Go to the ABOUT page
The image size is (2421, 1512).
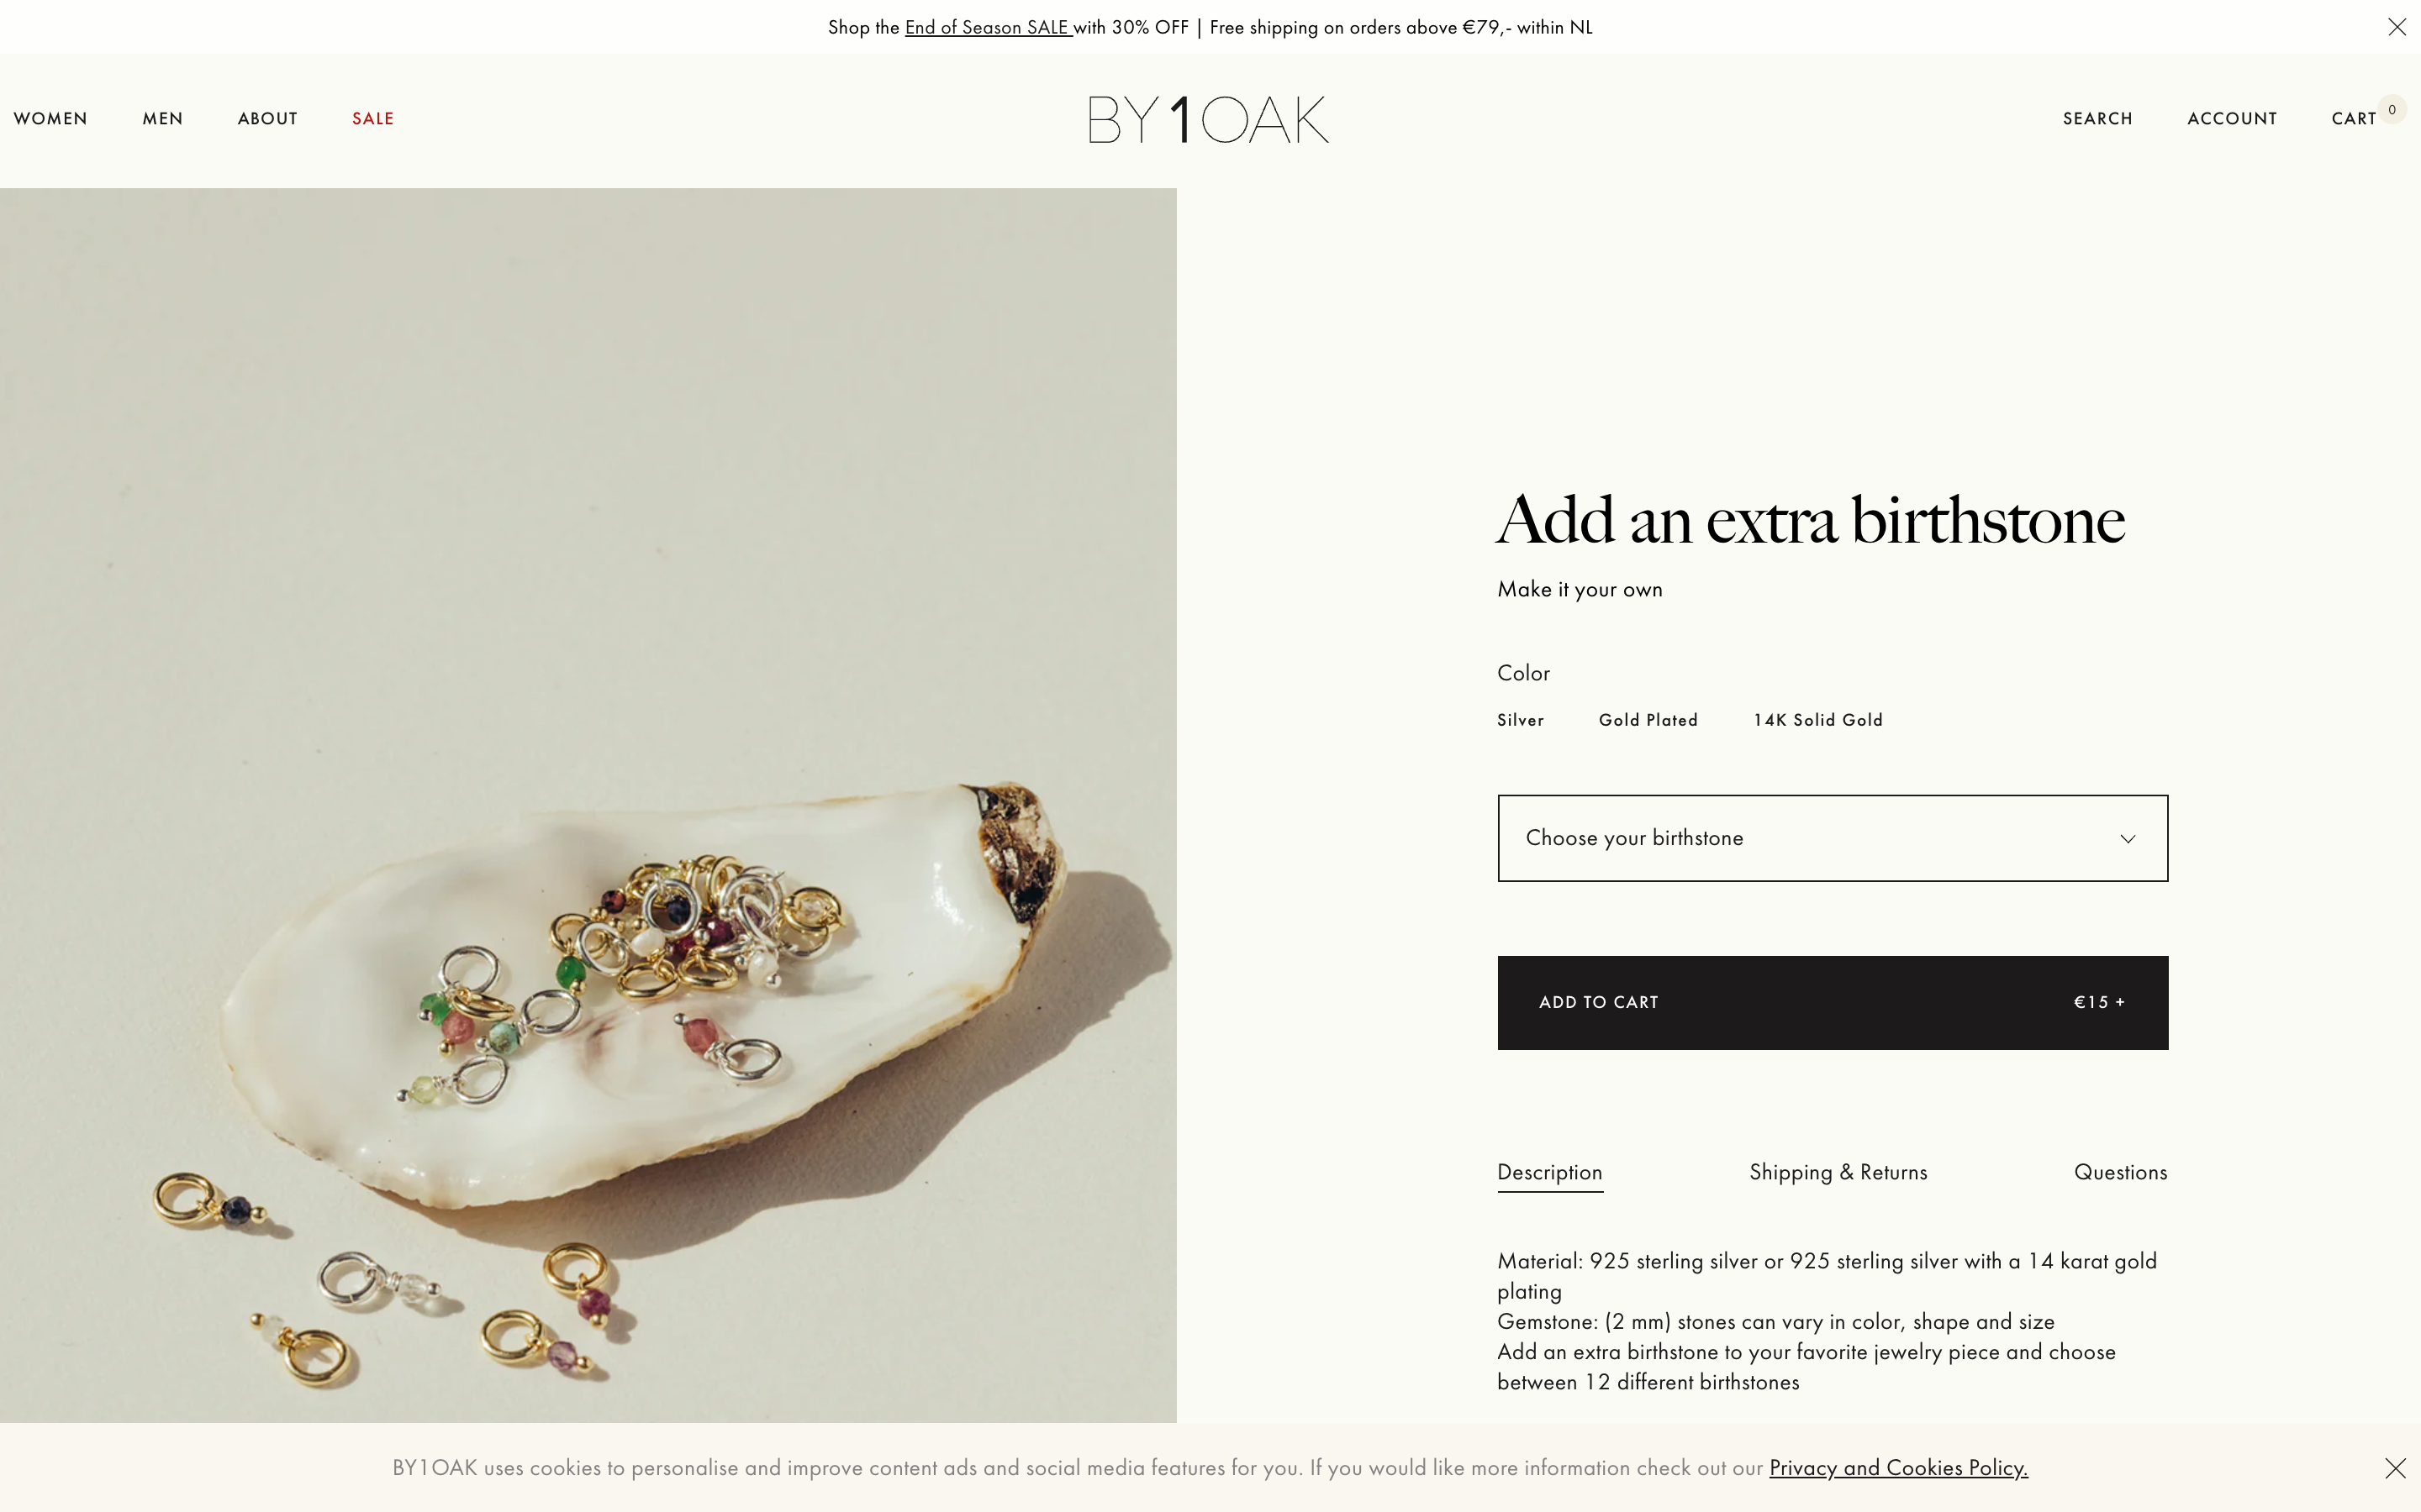tap(268, 119)
